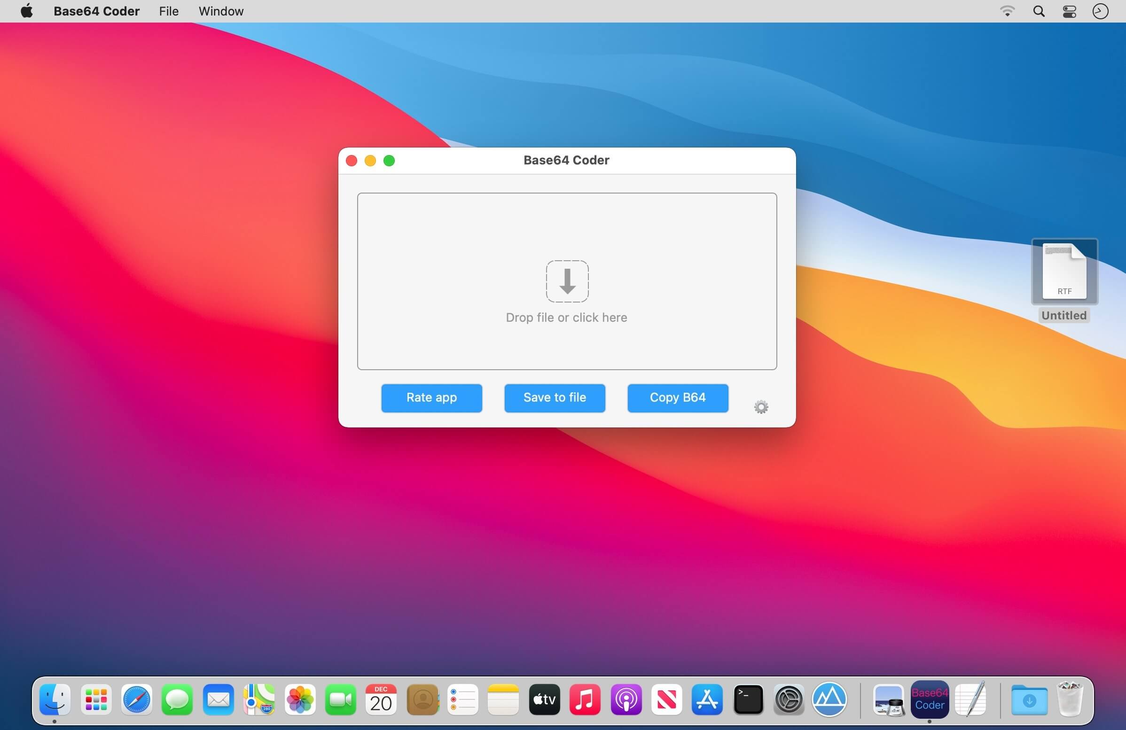
Task: Open the Window menu
Action: [x=221, y=11]
